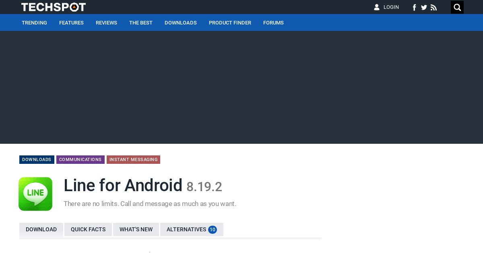Screen dimensions: 483x253
Task: Open the Reviews menu item
Action: click(106, 23)
